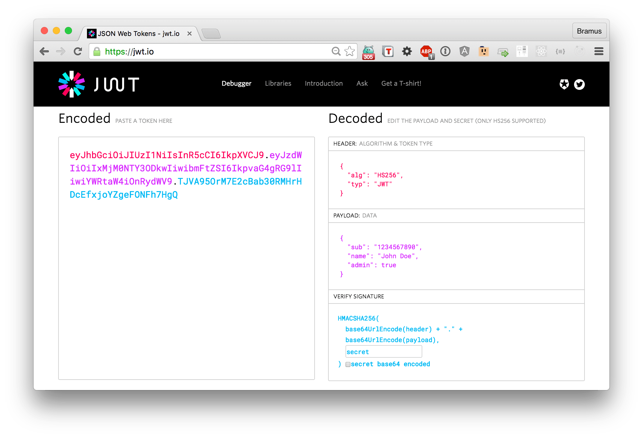
Task: Click into the secret input field
Action: pos(384,352)
